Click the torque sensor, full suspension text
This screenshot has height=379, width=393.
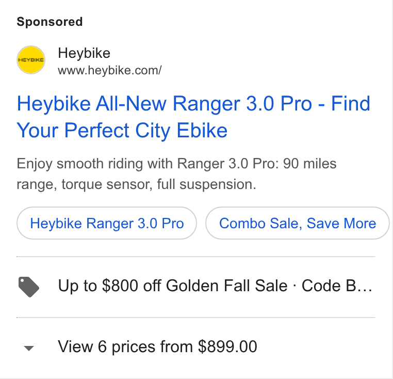click(159, 184)
